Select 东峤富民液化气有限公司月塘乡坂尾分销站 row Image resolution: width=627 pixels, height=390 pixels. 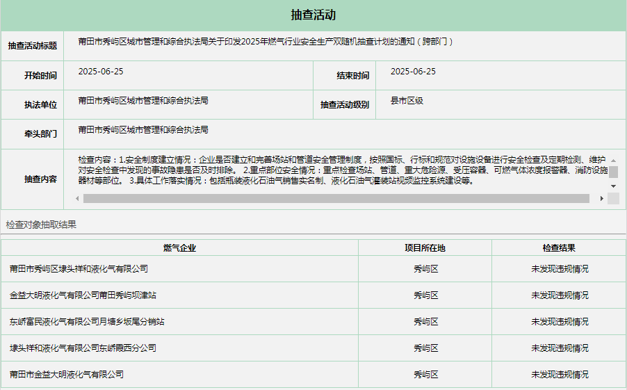[87, 321]
